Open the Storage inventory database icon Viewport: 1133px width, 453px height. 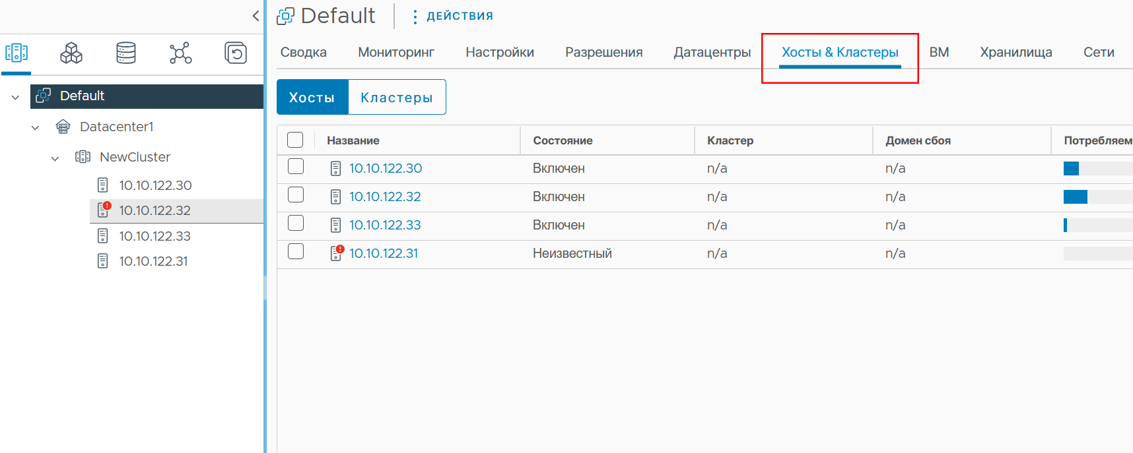pyautogui.click(x=126, y=53)
